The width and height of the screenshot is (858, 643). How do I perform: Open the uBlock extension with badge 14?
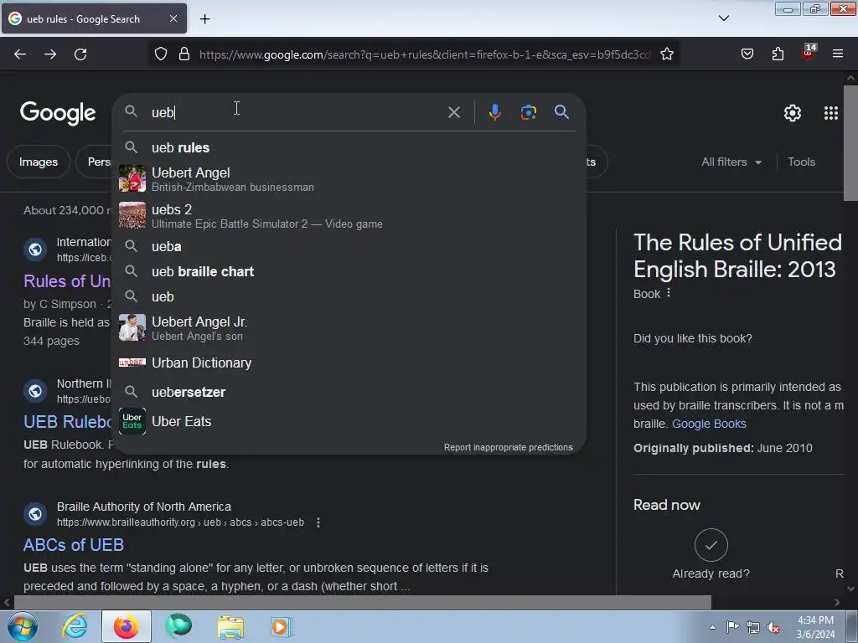[x=809, y=53]
